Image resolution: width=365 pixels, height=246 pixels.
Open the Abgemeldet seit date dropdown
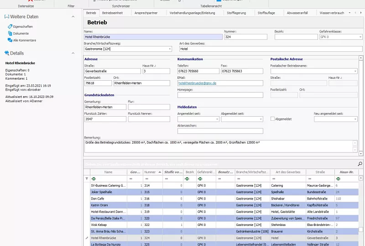pyautogui.click(x=261, y=119)
